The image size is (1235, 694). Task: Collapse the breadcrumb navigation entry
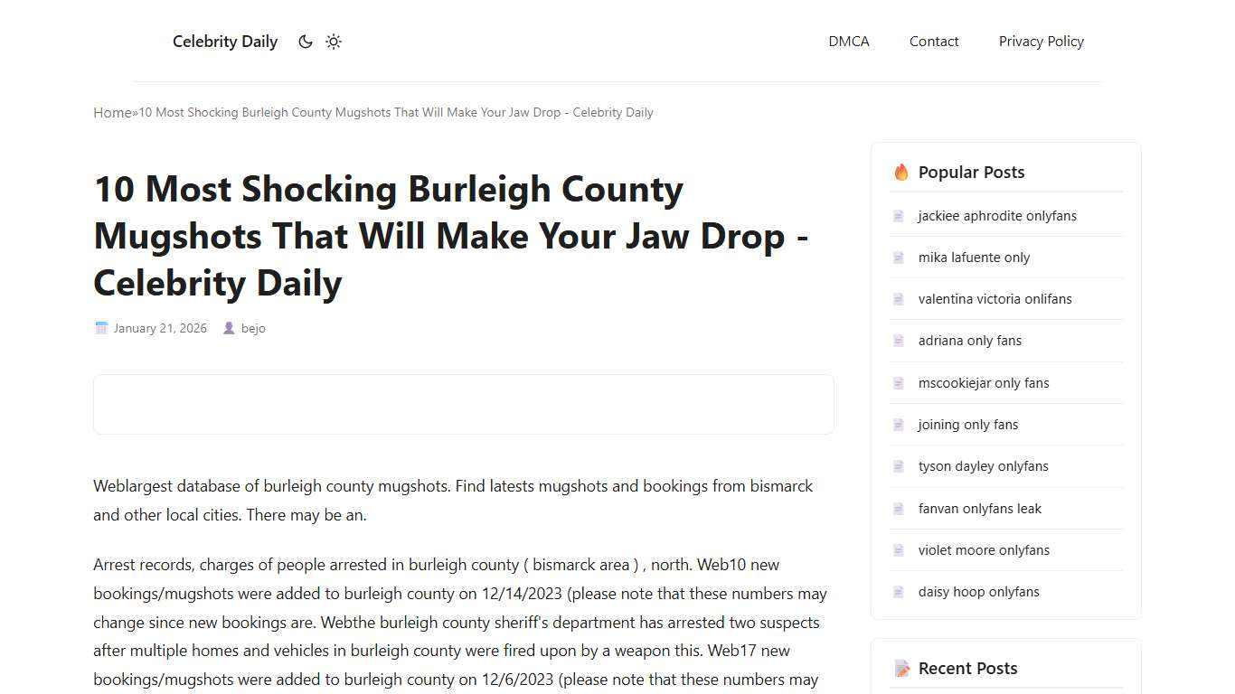click(x=395, y=112)
